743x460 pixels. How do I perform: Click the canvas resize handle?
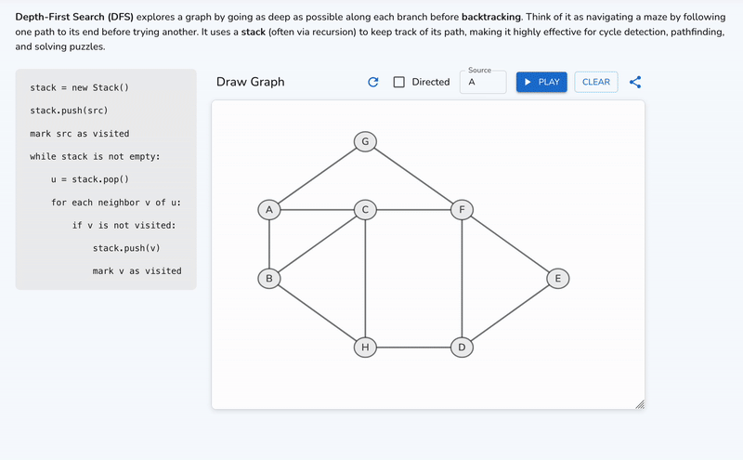click(x=640, y=404)
